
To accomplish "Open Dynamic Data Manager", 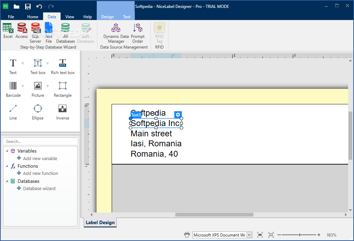I will tap(116, 33).
